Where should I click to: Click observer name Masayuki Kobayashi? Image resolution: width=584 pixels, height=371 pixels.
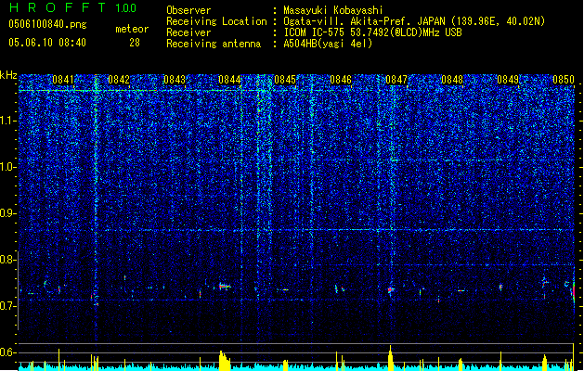click(x=333, y=10)
